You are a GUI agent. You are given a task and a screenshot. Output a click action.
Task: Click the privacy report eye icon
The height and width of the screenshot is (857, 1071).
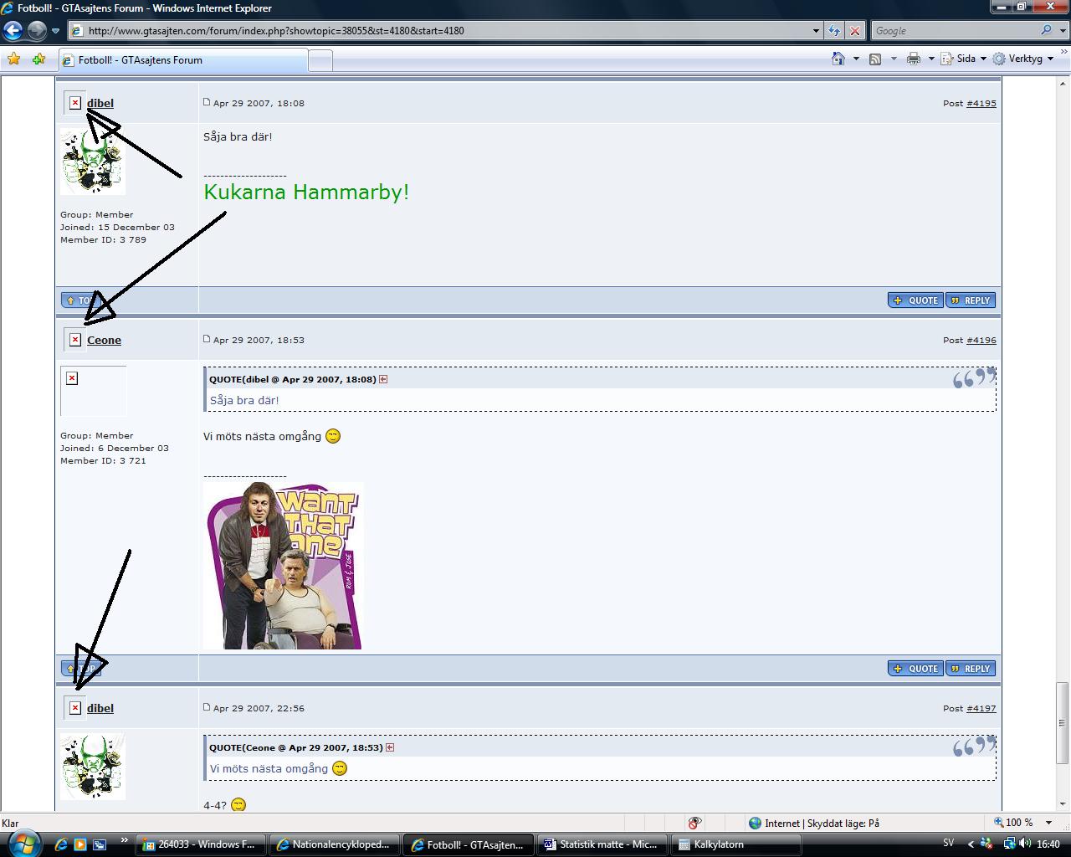694,823
